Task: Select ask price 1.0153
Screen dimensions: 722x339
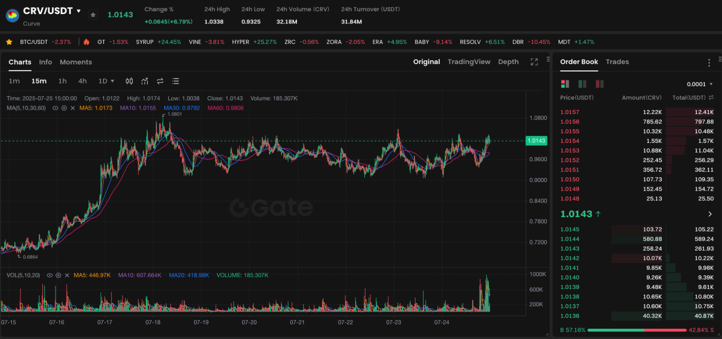Action: click(x=570, y=150)
